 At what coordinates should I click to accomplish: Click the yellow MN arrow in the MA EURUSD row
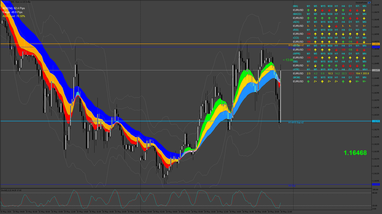tap(364, 10)
